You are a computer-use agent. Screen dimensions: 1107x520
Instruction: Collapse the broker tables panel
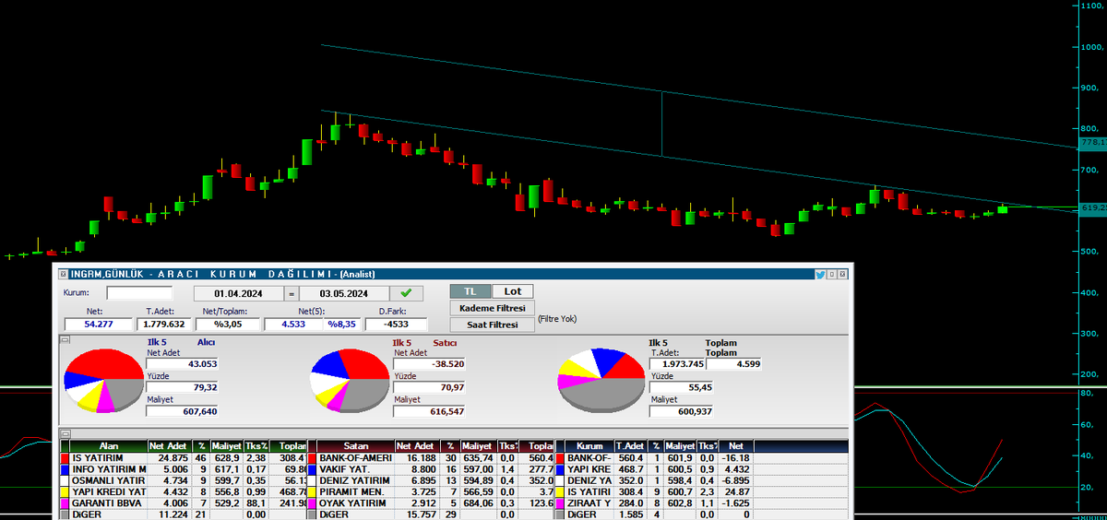pos(65,432)
